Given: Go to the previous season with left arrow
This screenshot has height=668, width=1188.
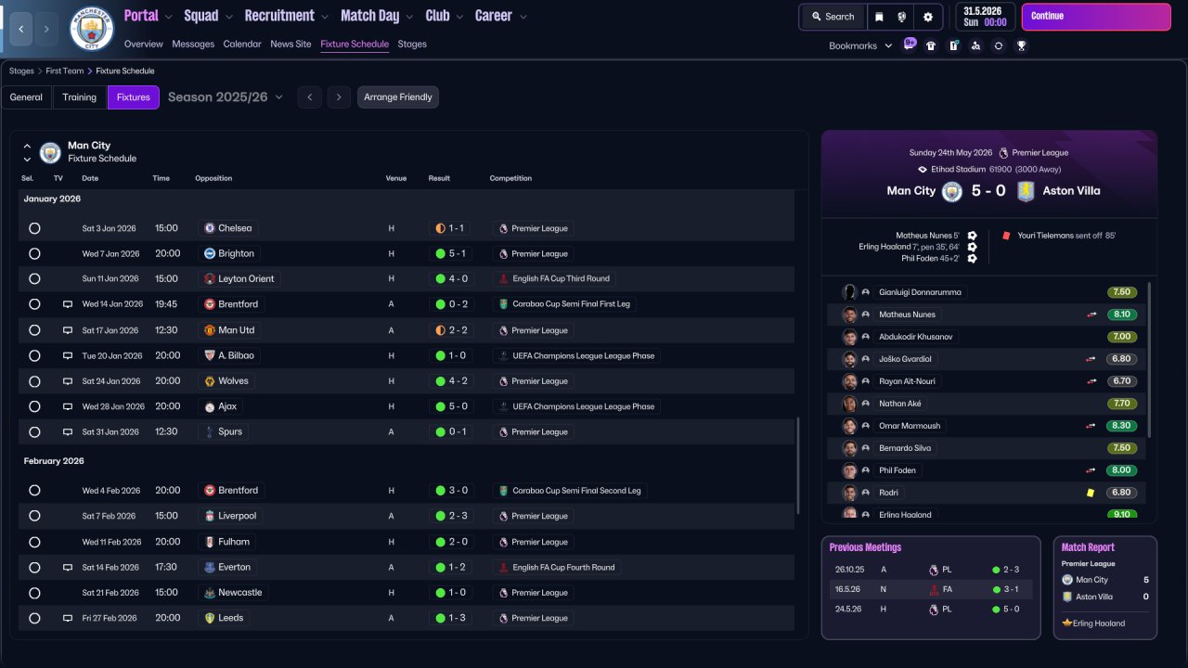Looking at the screenshot, I should pos(309,97).
